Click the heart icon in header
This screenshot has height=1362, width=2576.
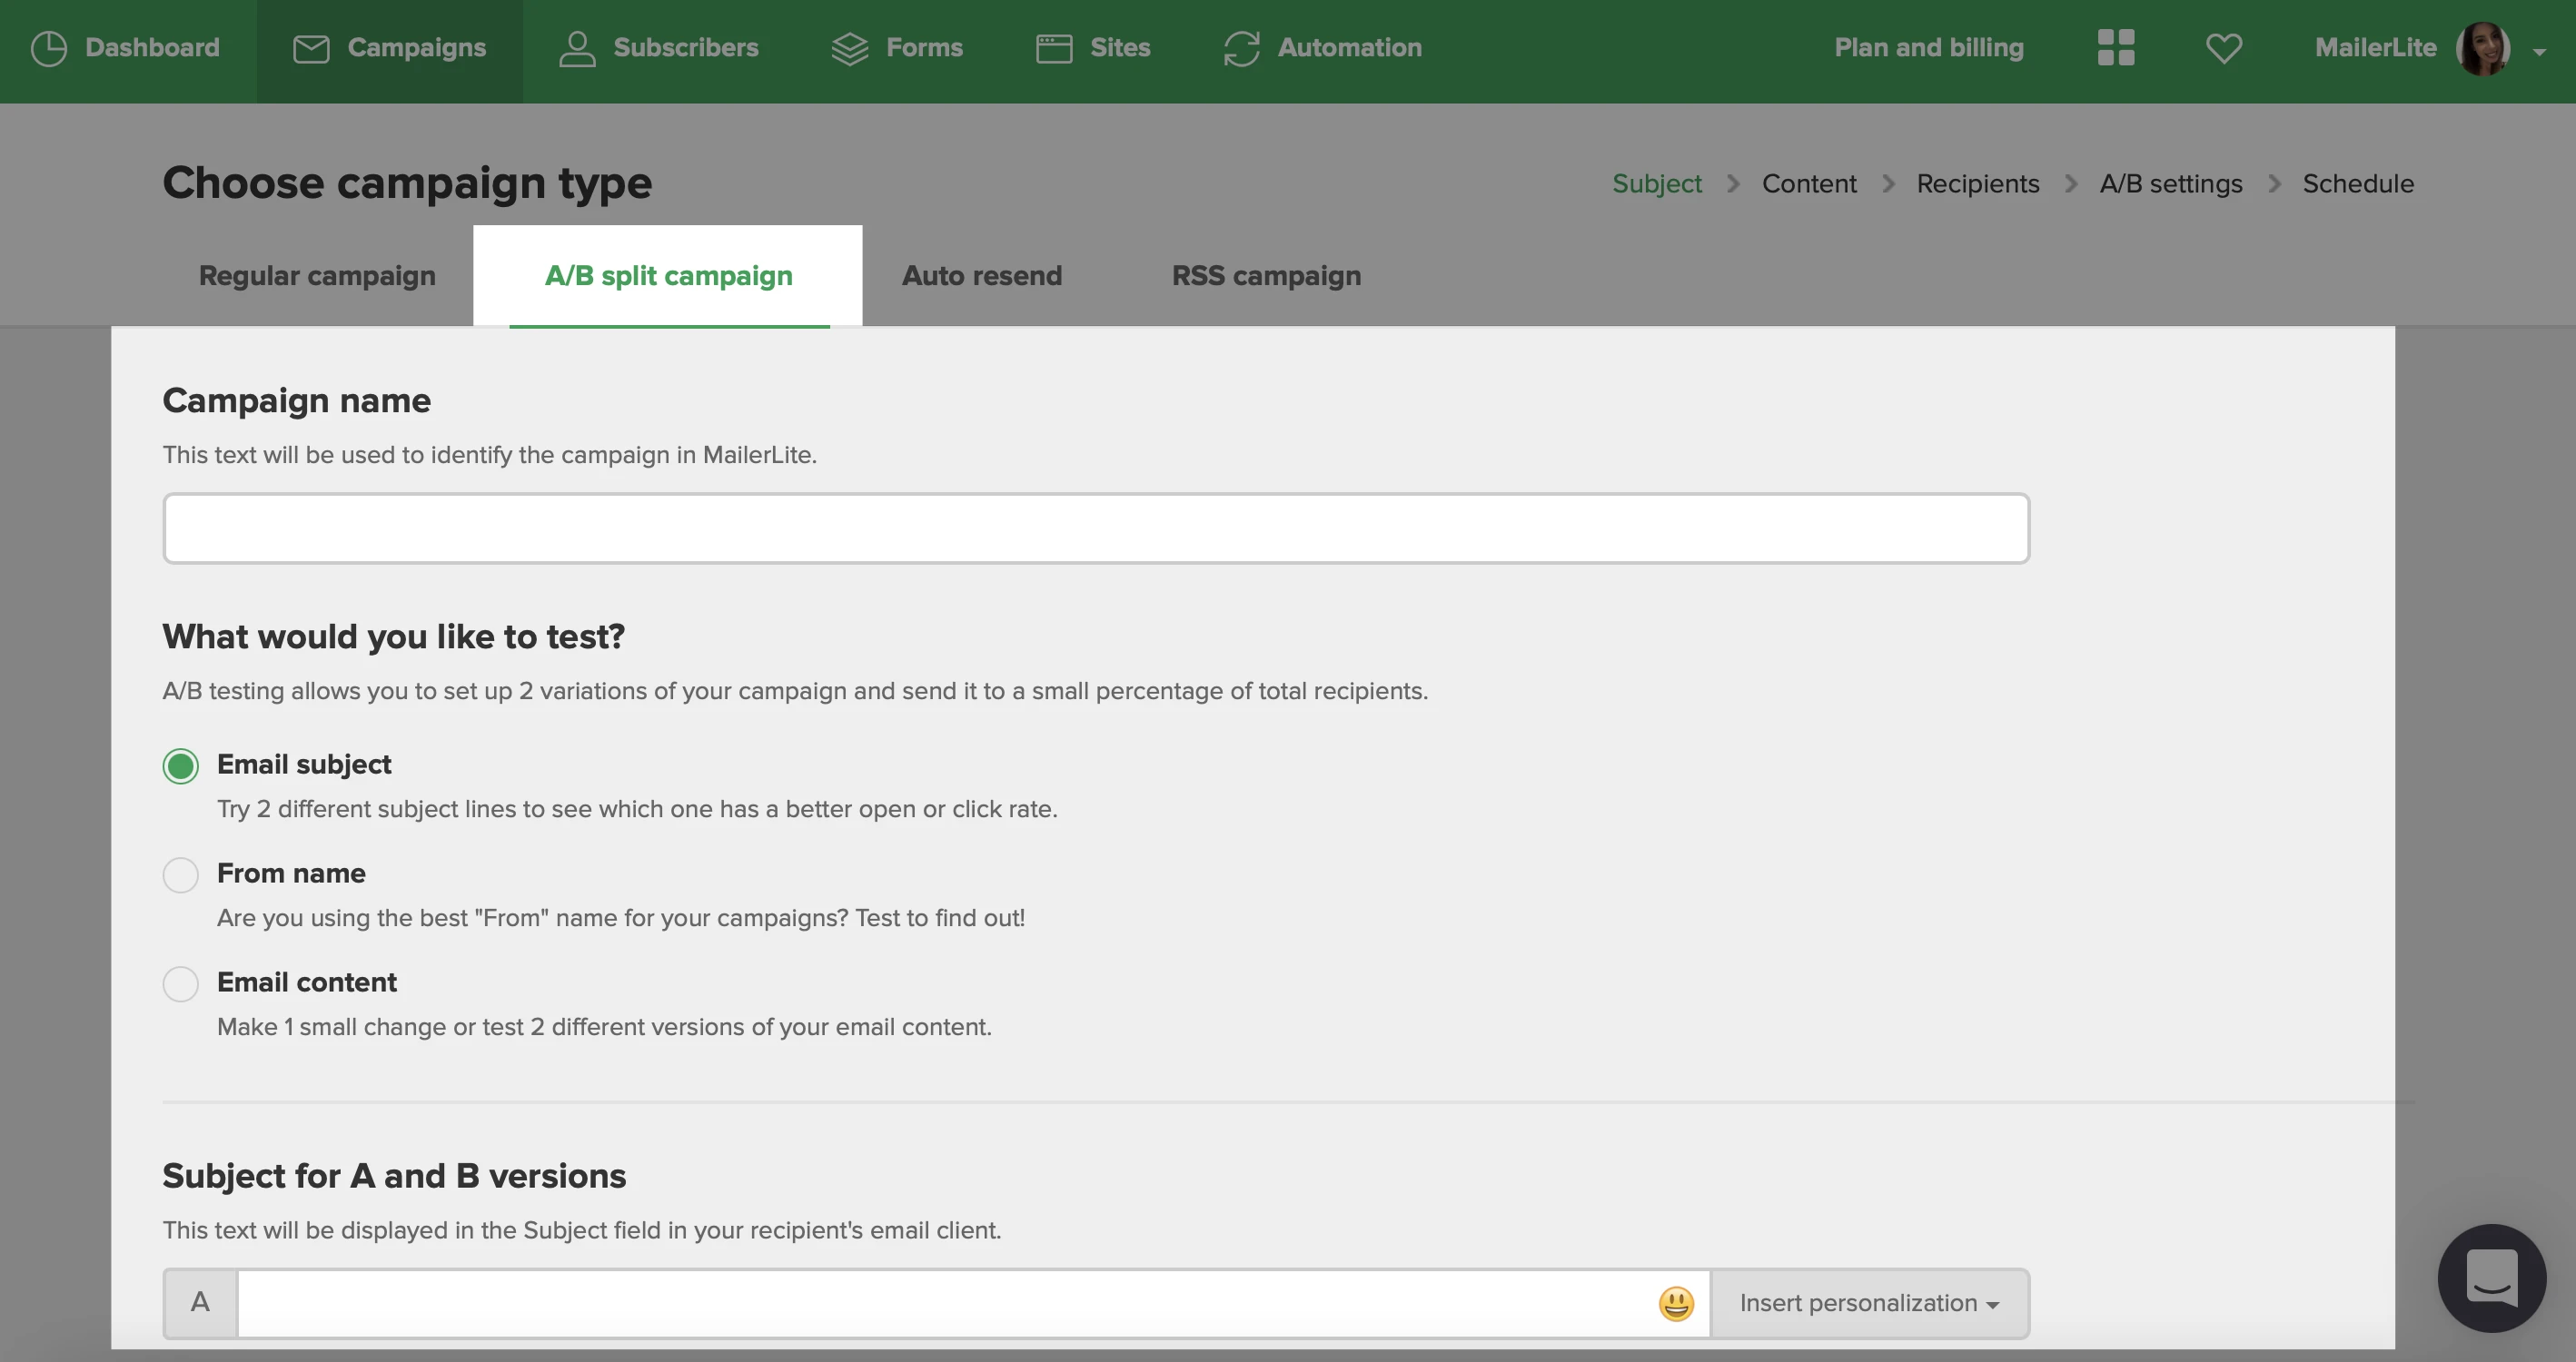tap(2224, 48)
